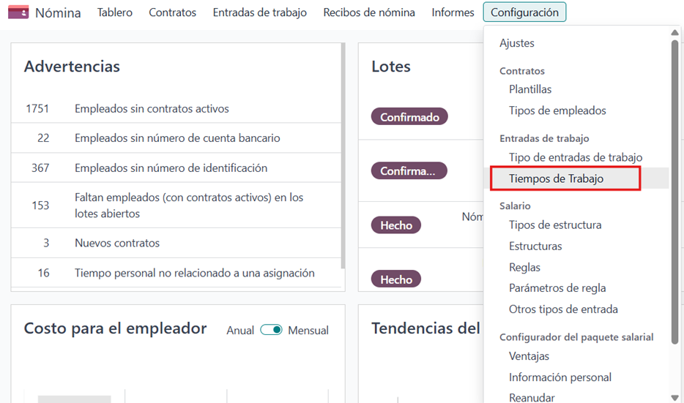Screen dimensions: 684x403
Task: Open the Contratos menu
Action: coord(172,12)
